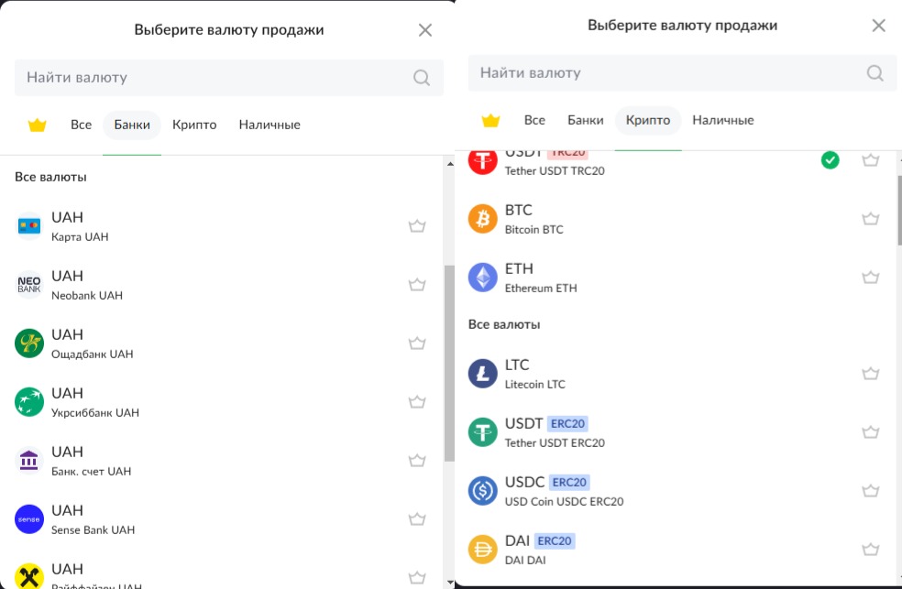The width and height of the screenshot is (902, 589).
Task: Click the left Найти валюту search field
Action: point(211,78)
